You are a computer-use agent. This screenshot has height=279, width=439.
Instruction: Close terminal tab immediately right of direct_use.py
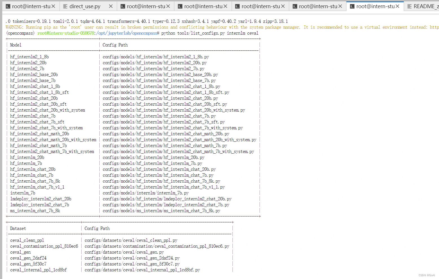click(x=168, y=6)
